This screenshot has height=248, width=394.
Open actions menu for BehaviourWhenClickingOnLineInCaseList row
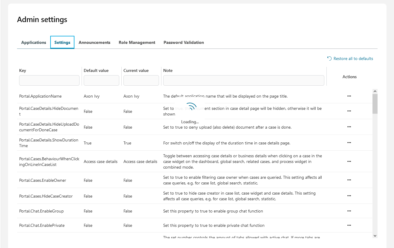[349, 161]
